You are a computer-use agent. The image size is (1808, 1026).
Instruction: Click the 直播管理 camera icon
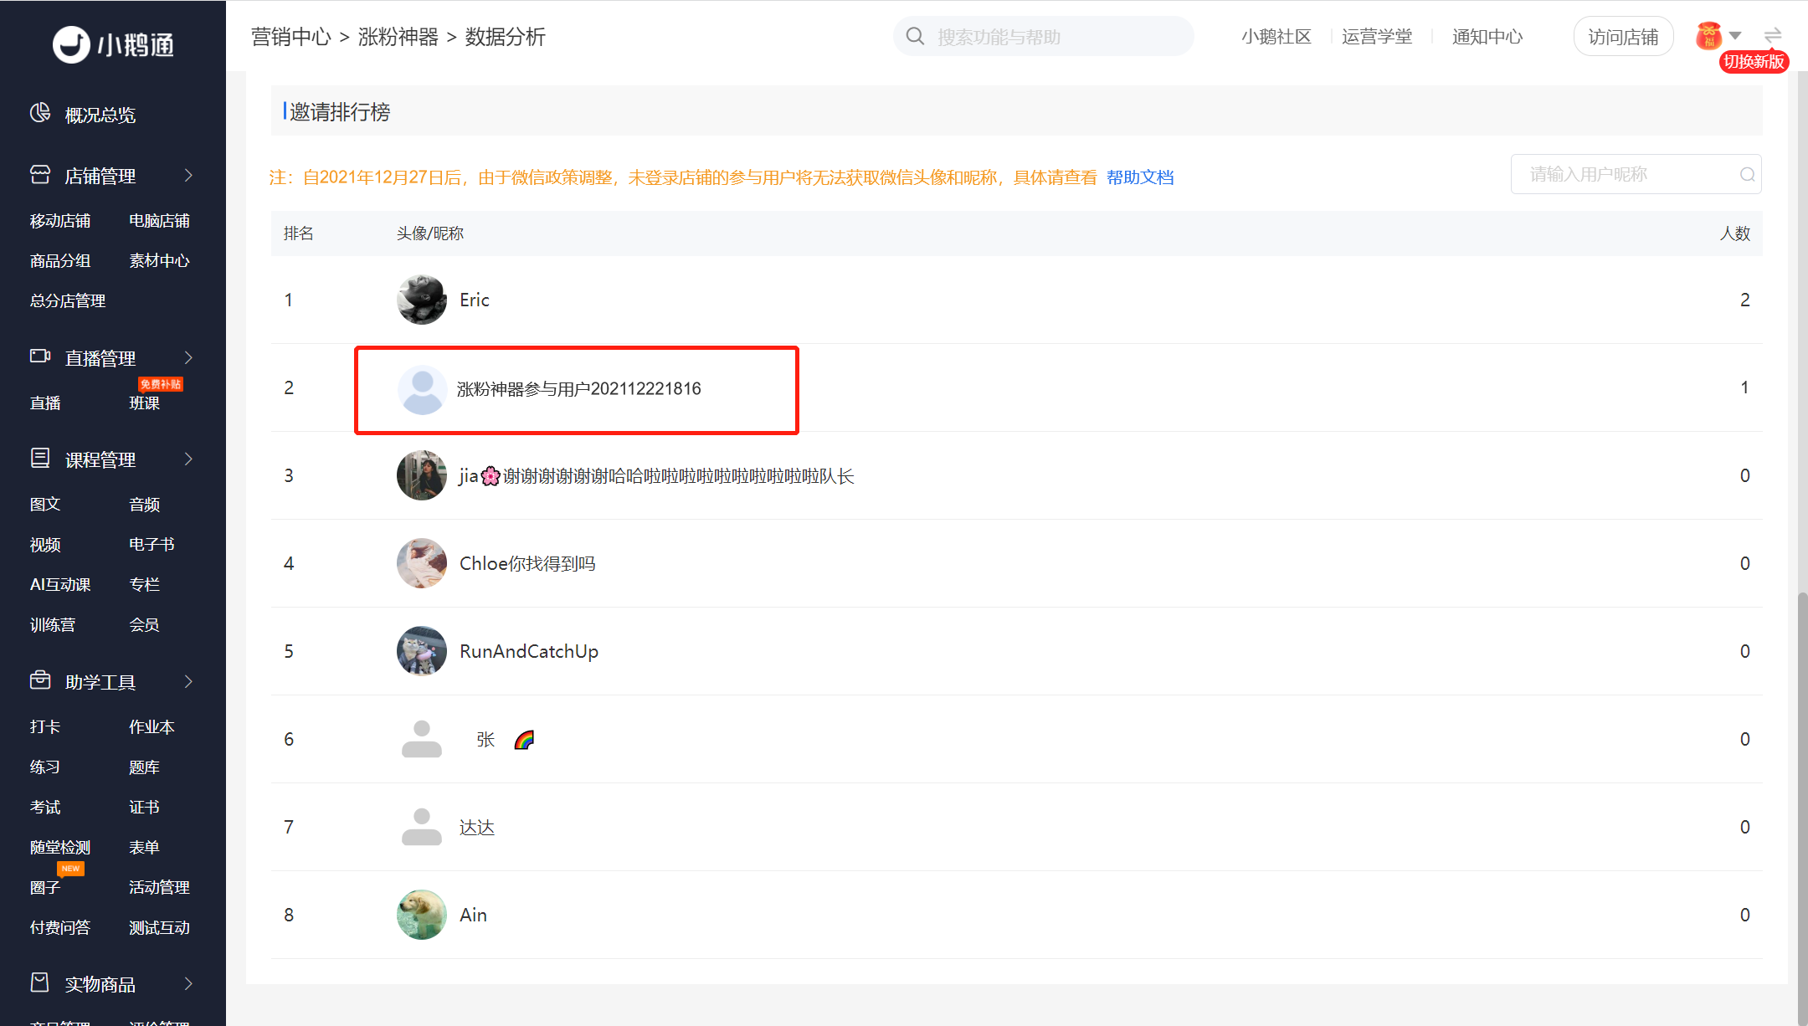tap(40, 357)
